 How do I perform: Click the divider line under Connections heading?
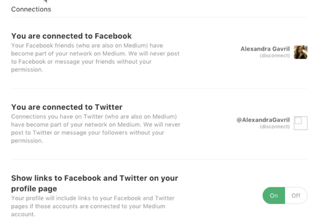click(159, 17)
